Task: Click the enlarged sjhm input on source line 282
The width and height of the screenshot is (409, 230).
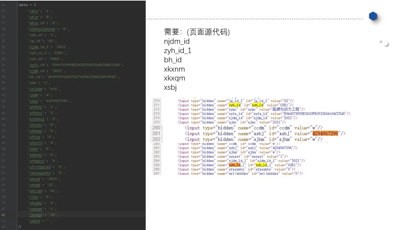Action: (x=254, y=139)
